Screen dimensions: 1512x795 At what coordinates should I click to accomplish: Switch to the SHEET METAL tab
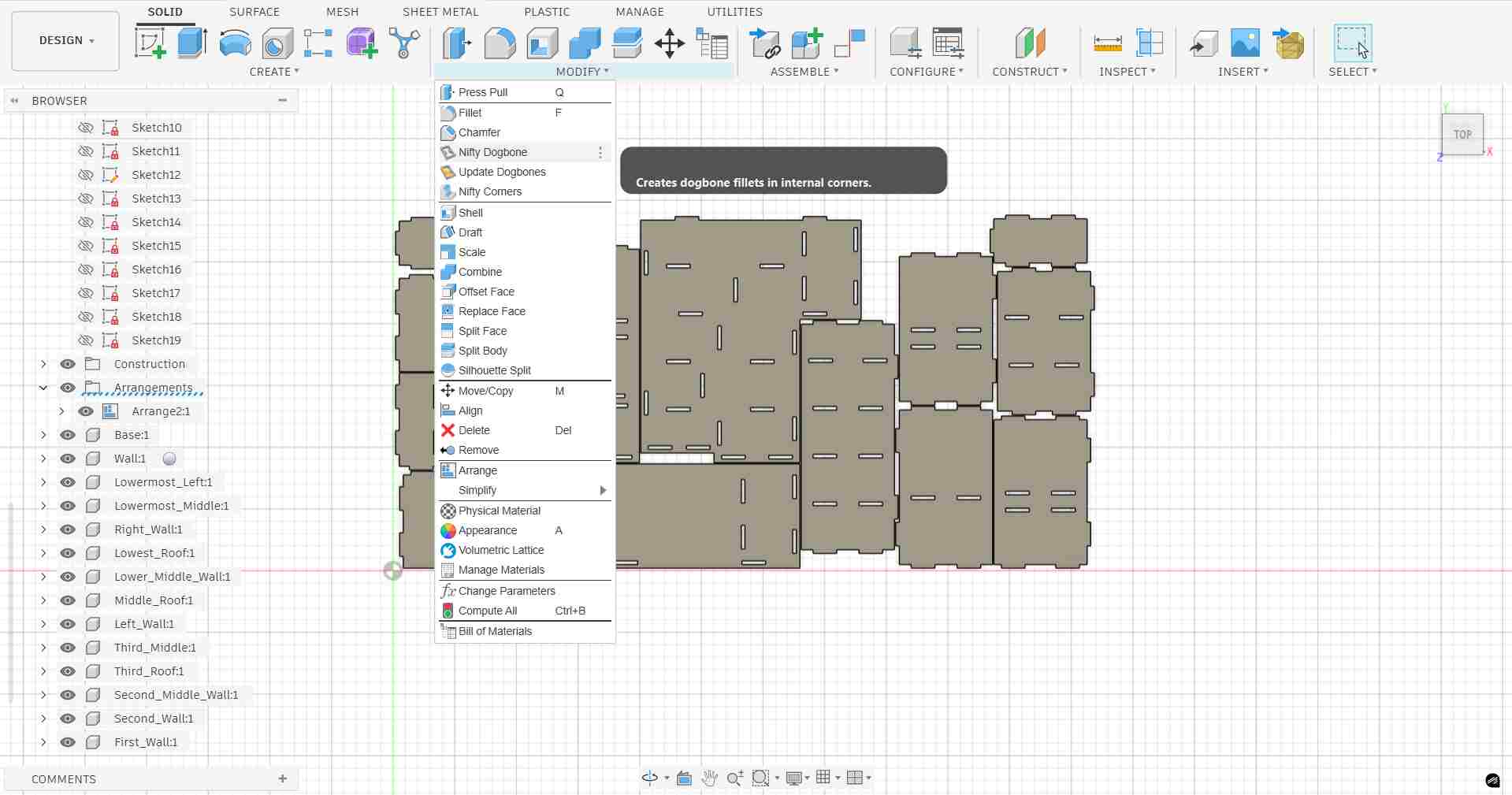[x=440, y=12]
